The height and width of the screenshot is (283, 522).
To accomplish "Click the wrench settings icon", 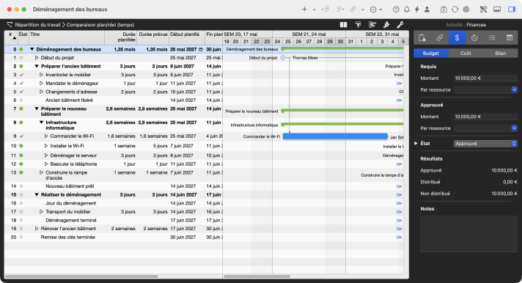I will [x=400, y=25].
